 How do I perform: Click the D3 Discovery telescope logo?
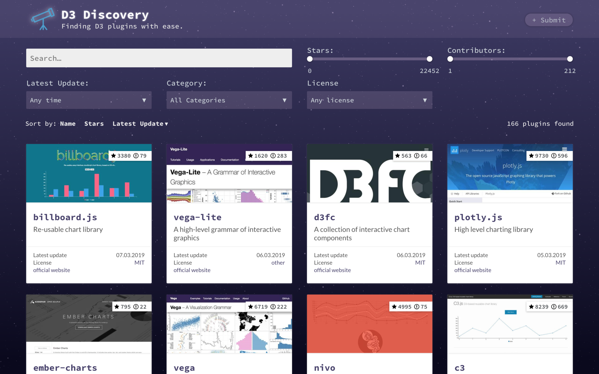(x=43, y=19)
